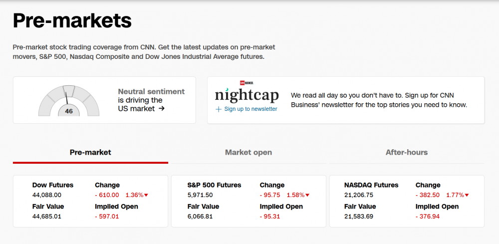499x244 pixels.
Task: Click the nightcap newsletter description text
Action: [379, 100]
